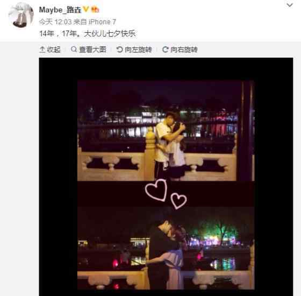Click the iPhone 7 source link
The image size is (301, 296).
(102, 22)
